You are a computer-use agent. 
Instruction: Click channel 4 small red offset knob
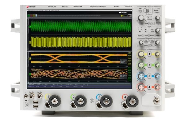[157, 87]
